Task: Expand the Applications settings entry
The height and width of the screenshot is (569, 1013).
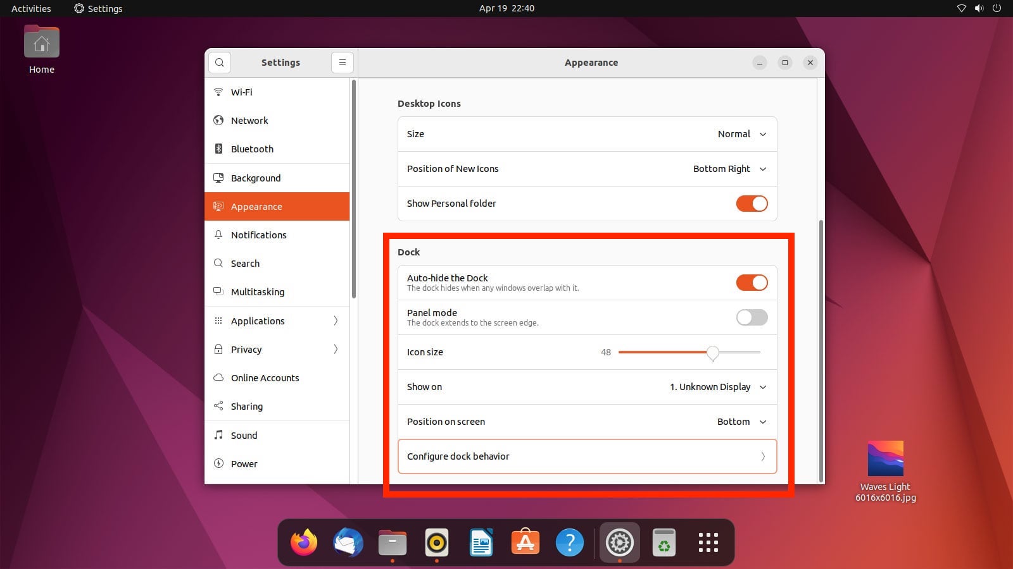Action: [277, 321]
